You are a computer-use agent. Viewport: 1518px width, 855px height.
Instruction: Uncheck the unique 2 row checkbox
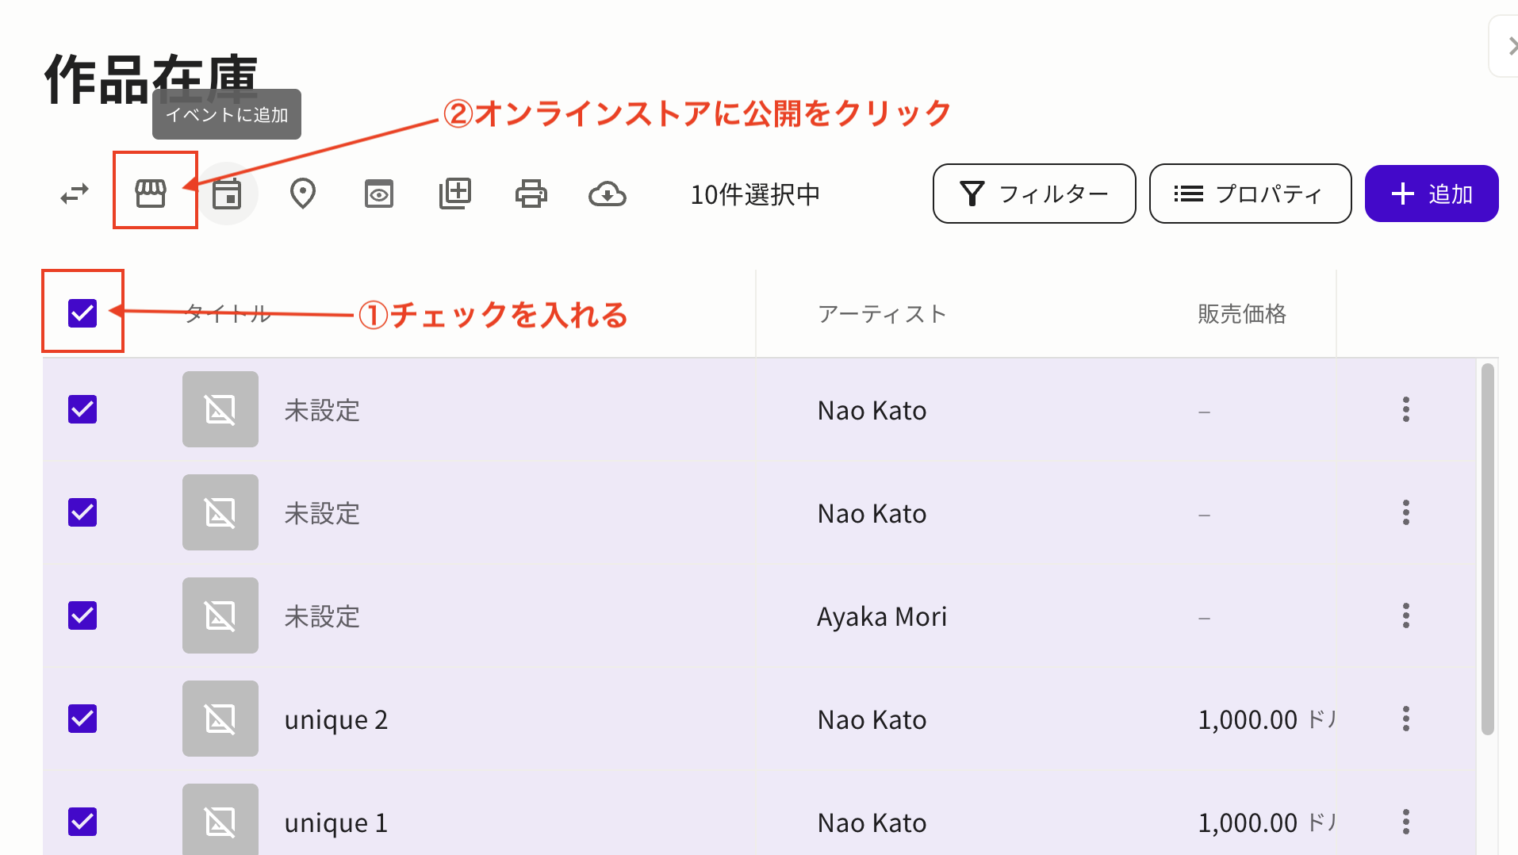click(82, 719)
